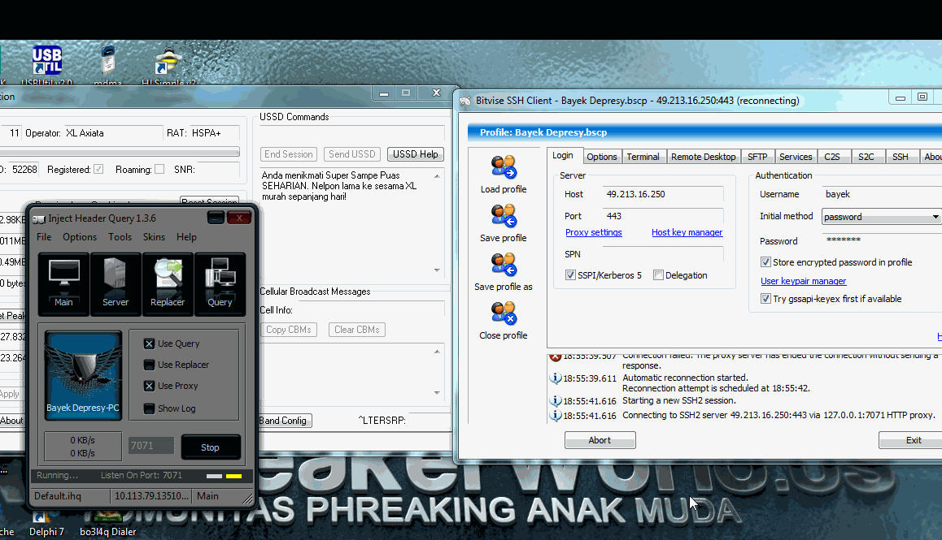The image size is (942, 540).
Task: Click Load profile icon in Bitvise
Action: (x=504, y=167)
